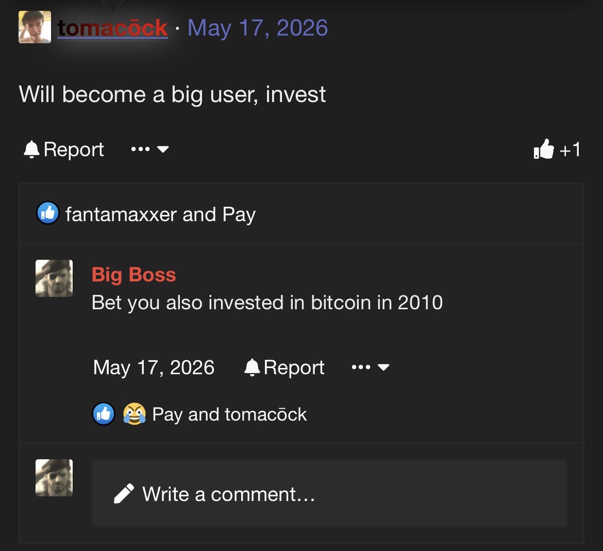Focus the Write a comment field

(329, 493)
